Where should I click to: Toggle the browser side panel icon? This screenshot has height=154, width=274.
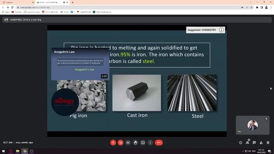[262, 8]
